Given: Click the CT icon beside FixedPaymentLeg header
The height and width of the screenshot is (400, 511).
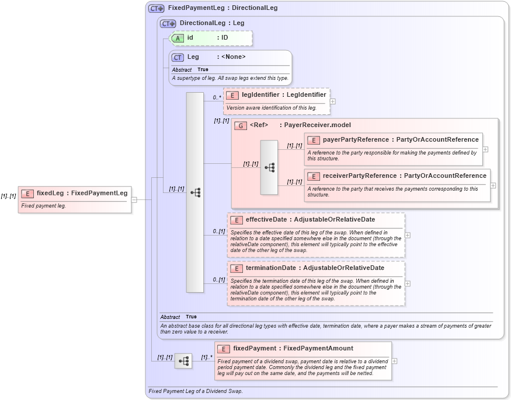Looking at the screenshot, I should point(156,9).
